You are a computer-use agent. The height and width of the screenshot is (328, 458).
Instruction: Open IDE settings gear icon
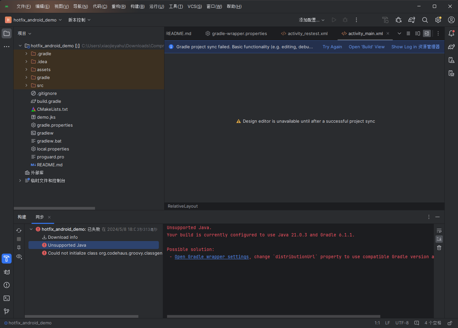(x=438, y=20)
